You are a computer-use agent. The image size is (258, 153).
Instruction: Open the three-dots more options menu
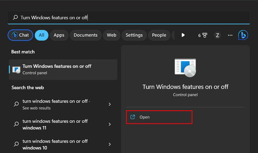(230, 35)
